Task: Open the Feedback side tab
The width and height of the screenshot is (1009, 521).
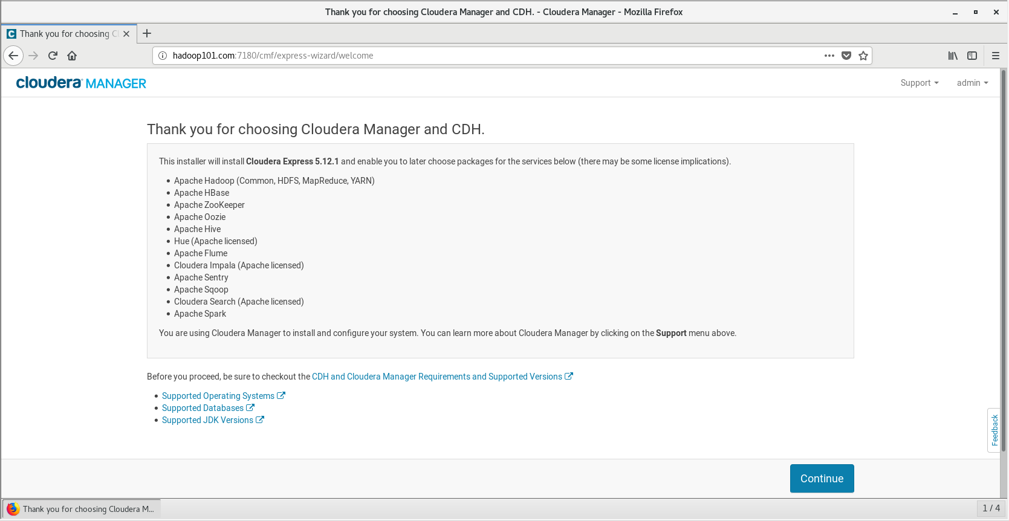Action: (x=994, y=430)
